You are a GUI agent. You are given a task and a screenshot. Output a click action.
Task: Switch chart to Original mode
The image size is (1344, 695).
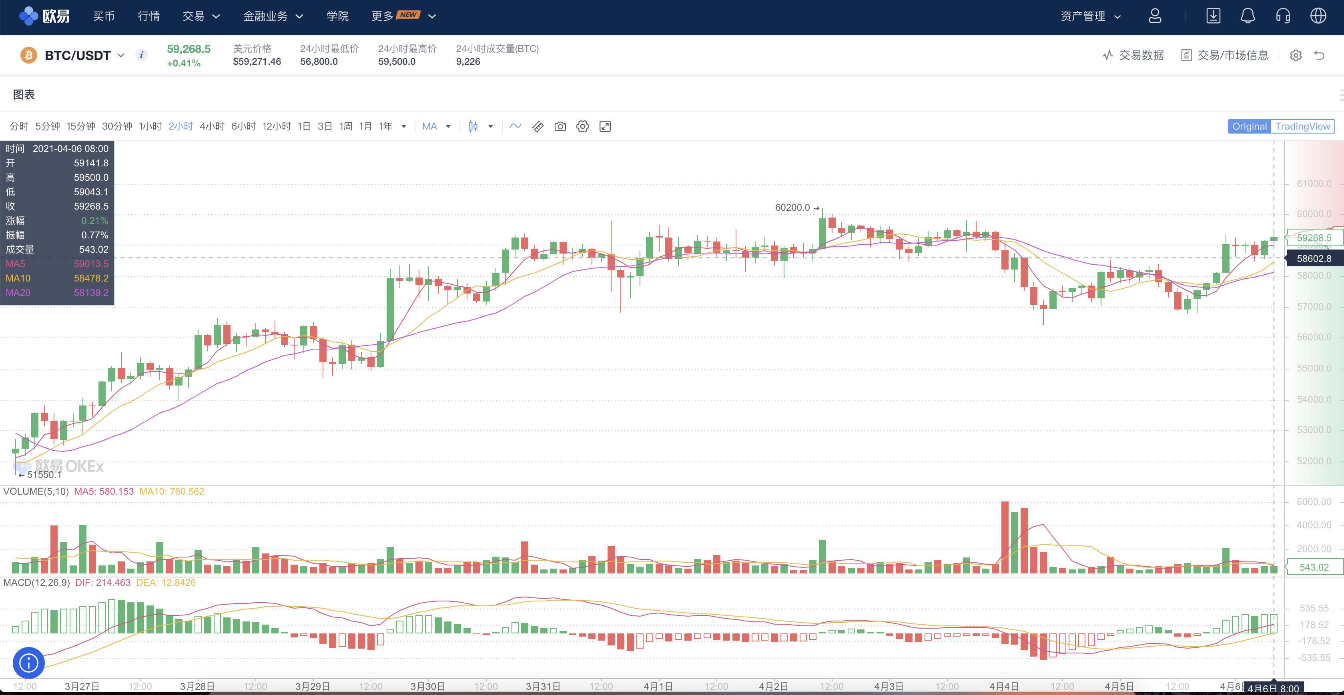tap(1249, 126)
